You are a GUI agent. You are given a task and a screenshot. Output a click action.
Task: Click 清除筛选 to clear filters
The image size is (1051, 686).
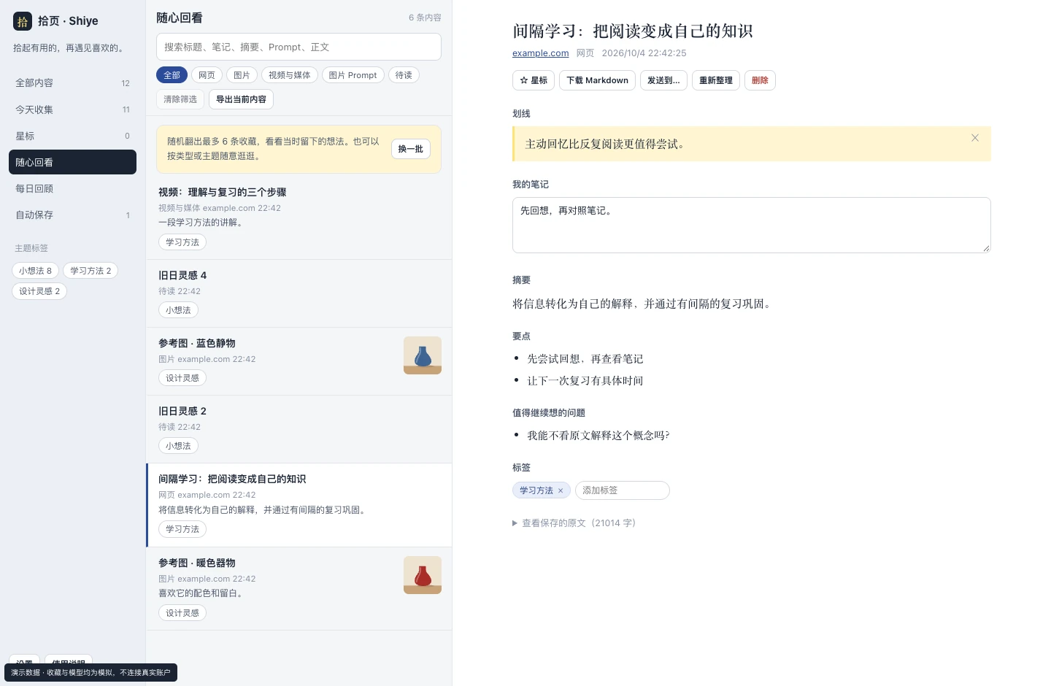(180, 99)
